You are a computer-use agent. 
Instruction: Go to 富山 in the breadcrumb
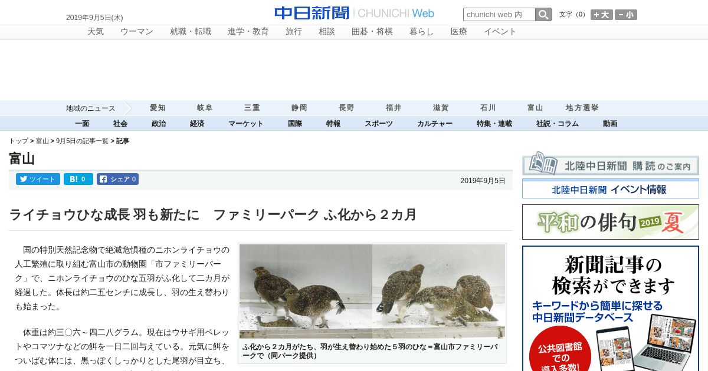click(x=42, y=141)
